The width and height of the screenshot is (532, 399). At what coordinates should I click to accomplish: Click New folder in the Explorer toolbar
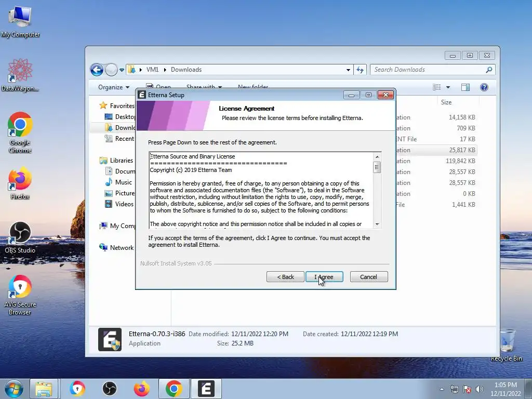pos(253,87)
